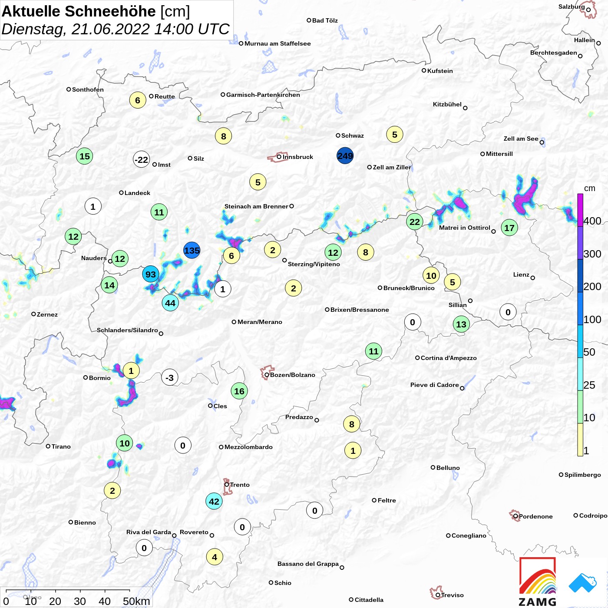This screenshot has width=608, height=608.
Task: Click the 400 value on the legend
Action: point(592,221)
